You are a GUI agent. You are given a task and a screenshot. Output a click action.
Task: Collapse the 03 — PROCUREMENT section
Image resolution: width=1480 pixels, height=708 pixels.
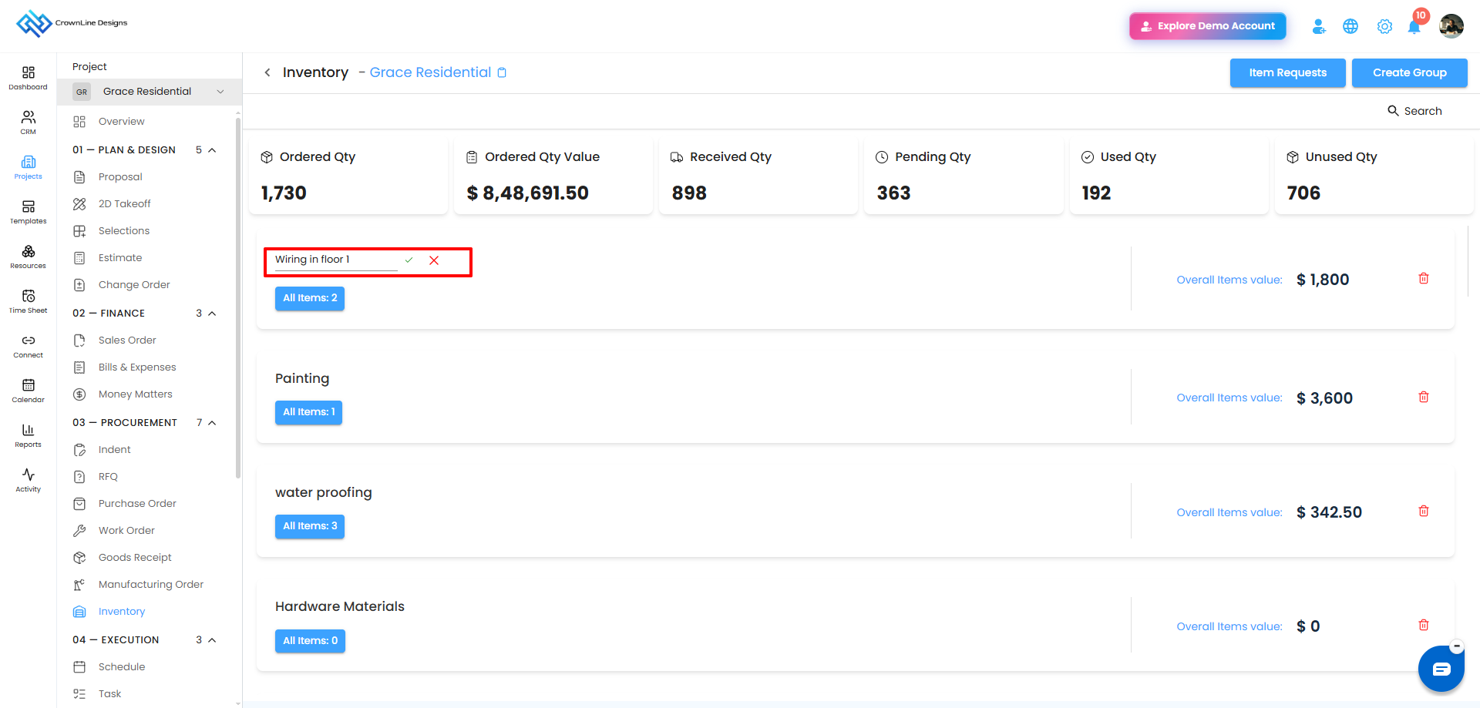tap(212, 423)
